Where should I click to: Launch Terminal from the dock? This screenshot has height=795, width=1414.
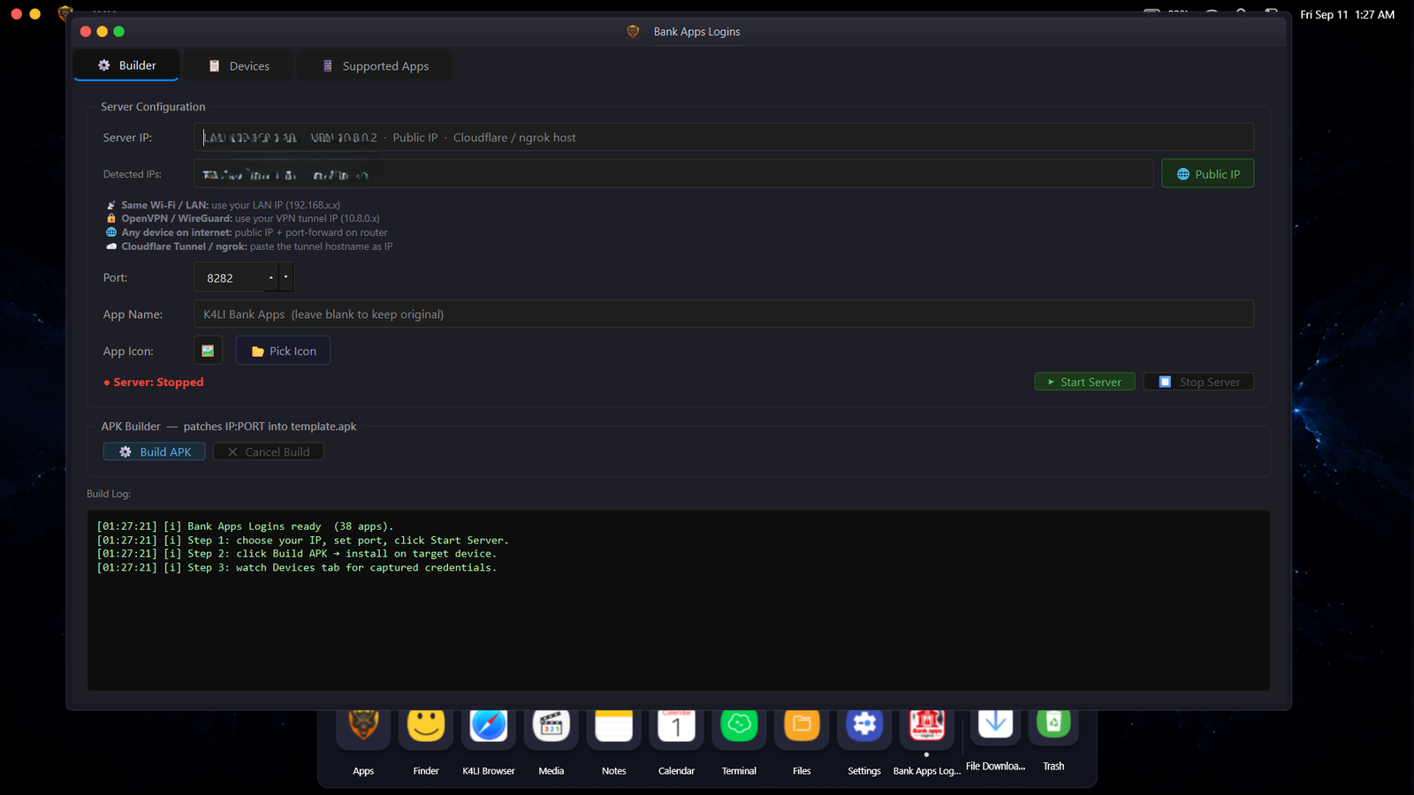[740, 727]
